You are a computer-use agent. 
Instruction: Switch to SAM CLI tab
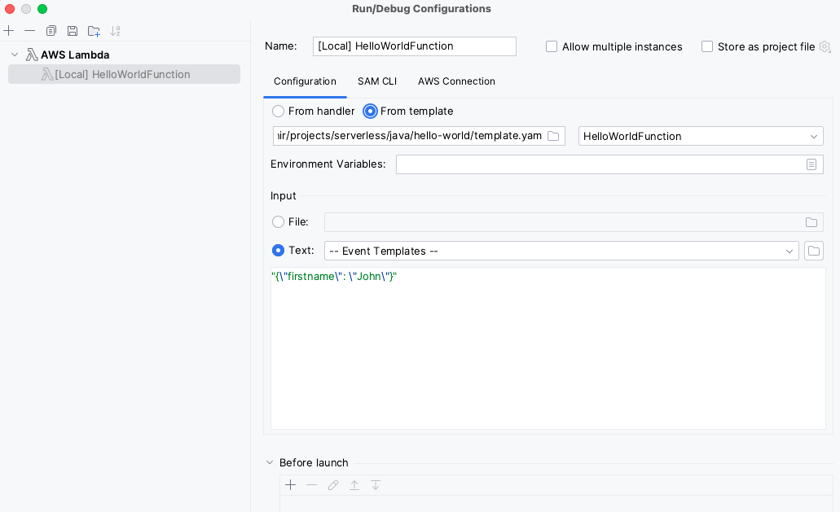tap(377, 81)
